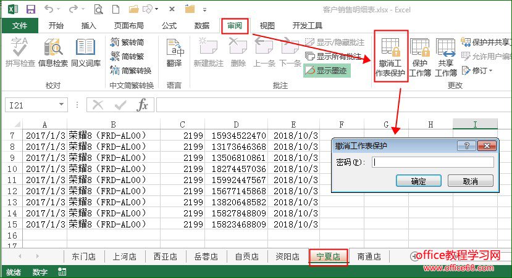Click into the formula bar field
Screen dimensions: 512x278
[x=333, y=105]
